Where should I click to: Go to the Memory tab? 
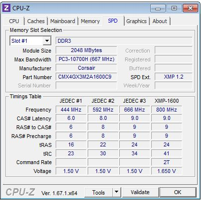coord(90,21)
